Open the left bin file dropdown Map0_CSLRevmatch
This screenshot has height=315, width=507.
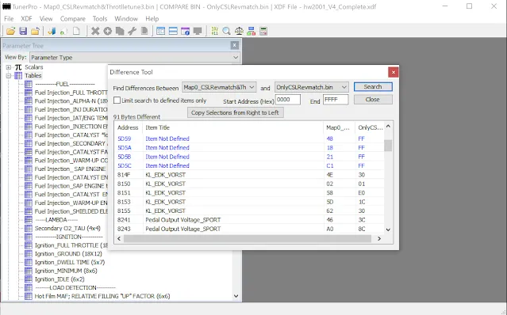[219, 87]
